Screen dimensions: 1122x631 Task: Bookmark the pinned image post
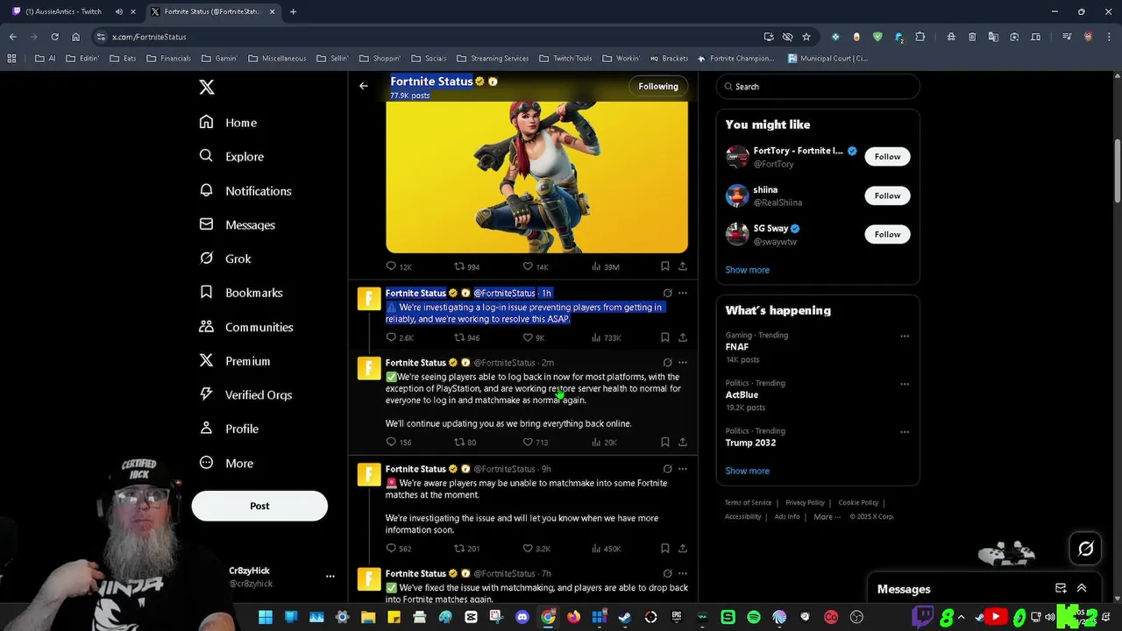coord(664,266)
